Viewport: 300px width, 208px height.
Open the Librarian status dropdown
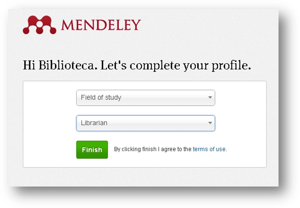click(146, 123)
